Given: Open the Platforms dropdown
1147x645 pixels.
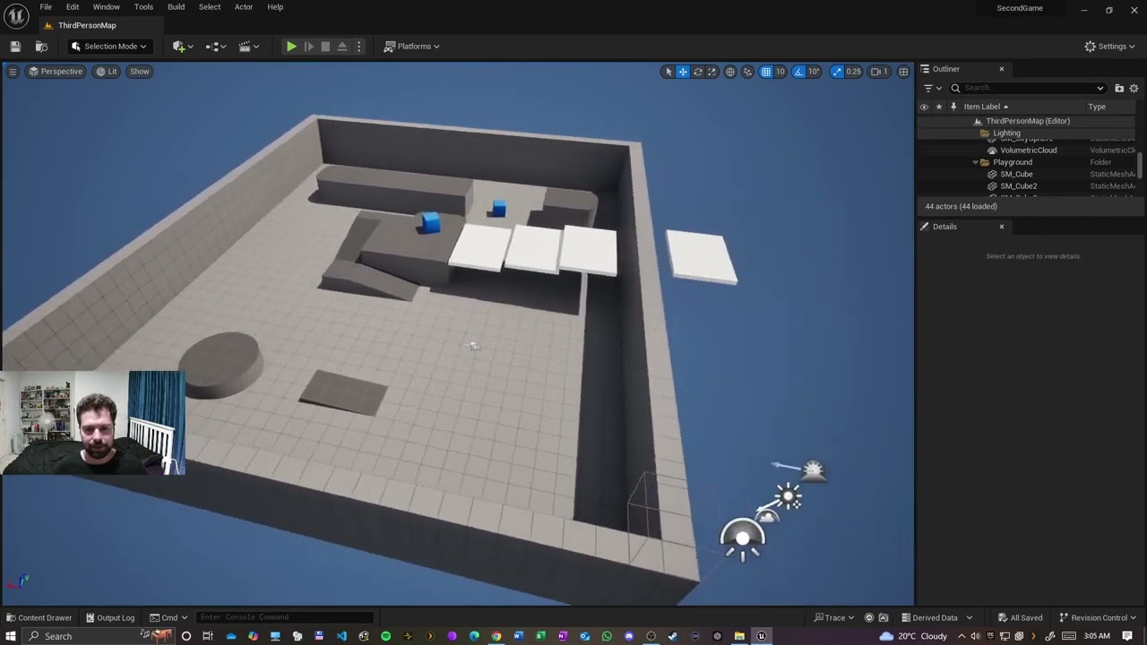Looking at the screenshot, I should click(x=412, y=47).
